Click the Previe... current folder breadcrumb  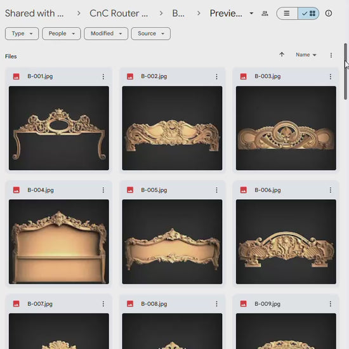(226, 13)
